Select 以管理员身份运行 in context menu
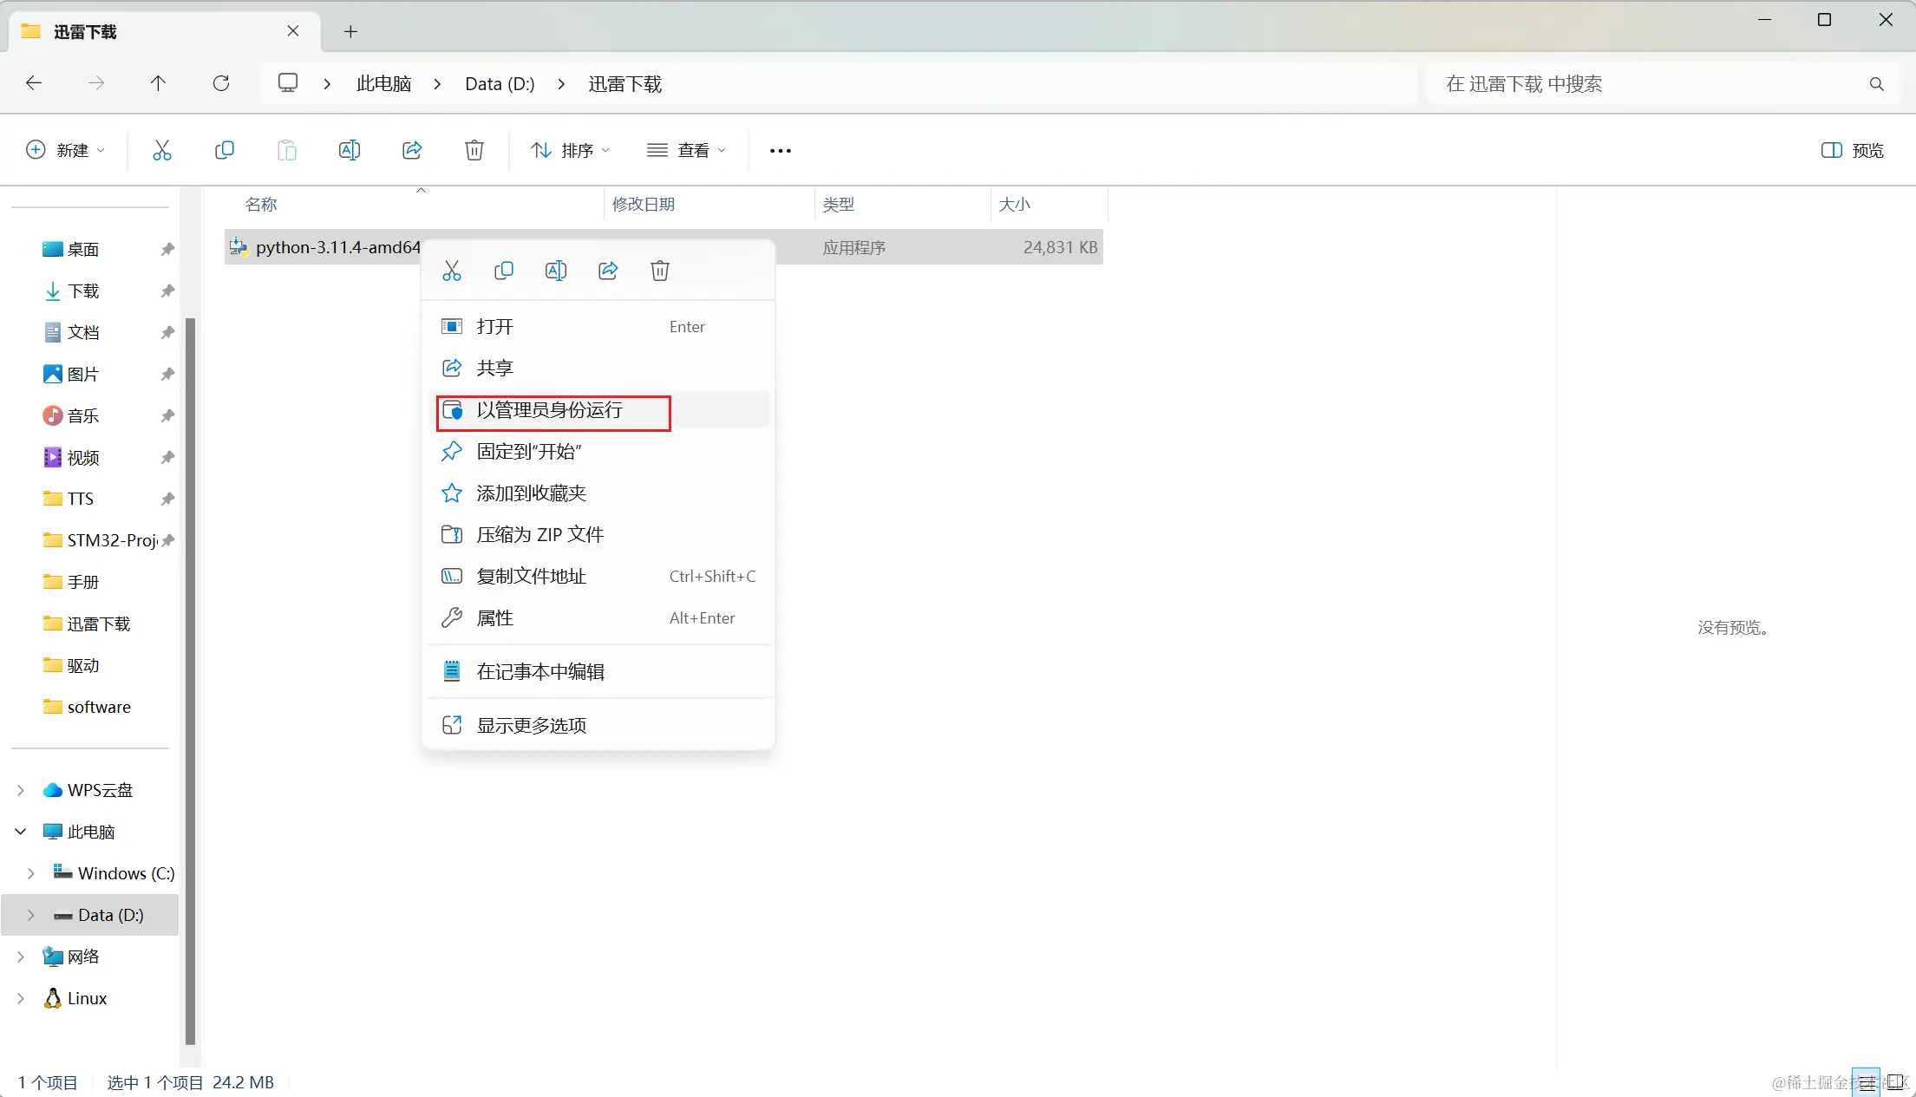This screenshot has width=1916, height=1097. 550,410
